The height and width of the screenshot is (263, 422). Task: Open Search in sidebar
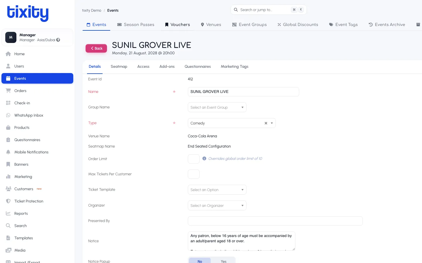[37, 226]
